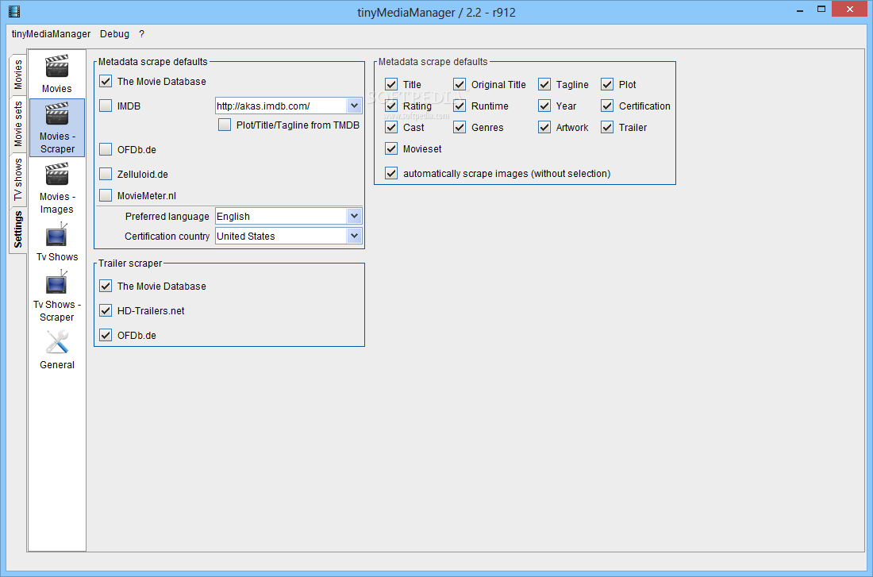Expand the Certification country dropdown arrow
The width and height of the screenshot is (873, 577).
pos(354,237)
